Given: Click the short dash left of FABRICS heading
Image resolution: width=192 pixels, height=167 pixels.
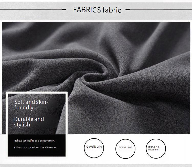Looking at the screenshot, I should click(x=64, y=9).
